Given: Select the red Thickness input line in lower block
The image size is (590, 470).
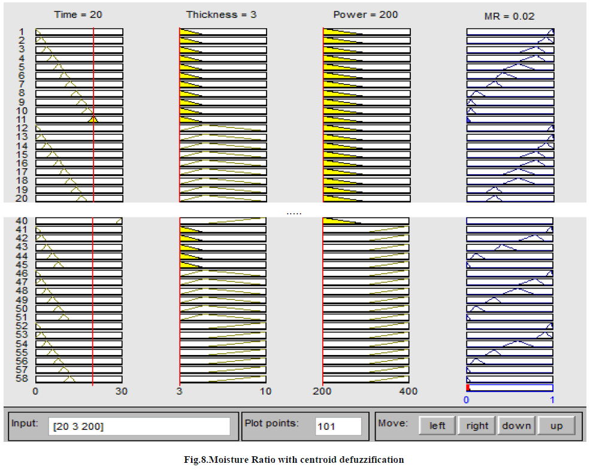Looking at the screenshot, I should 180,299.
